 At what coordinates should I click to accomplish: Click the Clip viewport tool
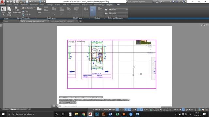(x=25, y=11)
